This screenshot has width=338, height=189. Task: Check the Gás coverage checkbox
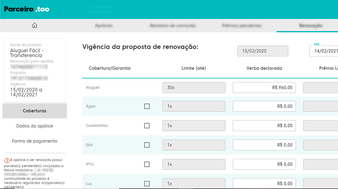pyautogui.click(x=147, y=145)
